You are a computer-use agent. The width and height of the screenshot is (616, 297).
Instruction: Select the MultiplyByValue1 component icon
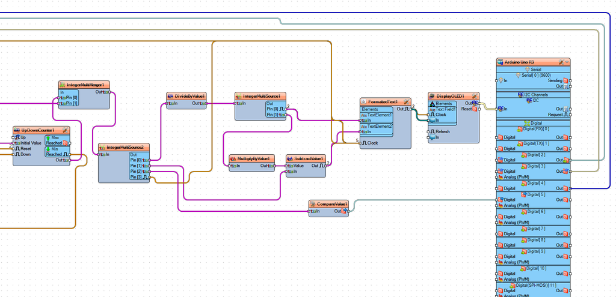[x=233, y=158]
